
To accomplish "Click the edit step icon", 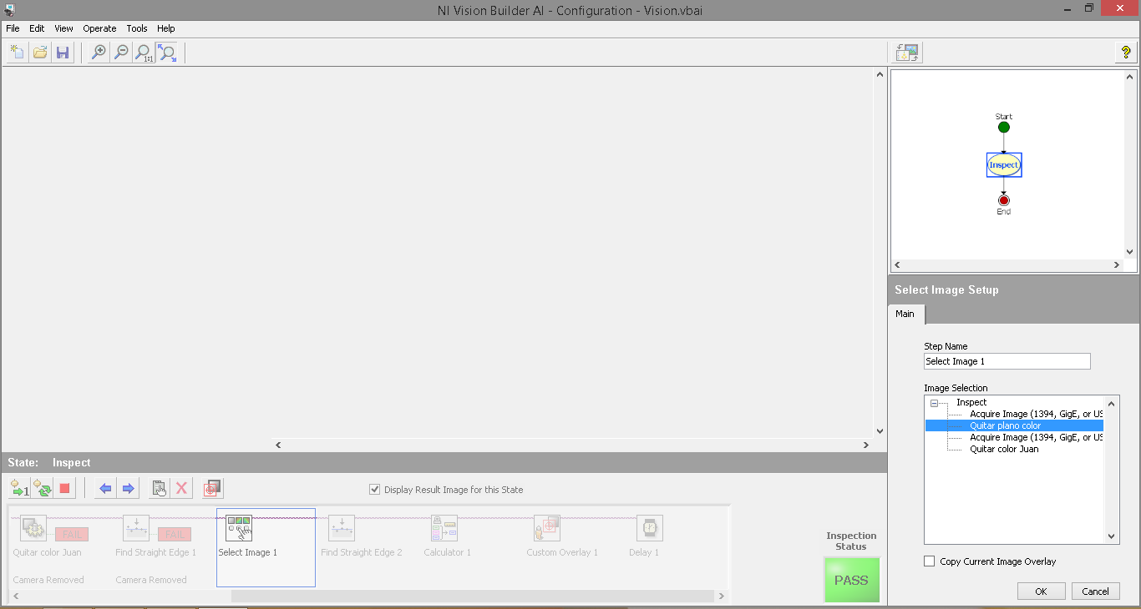I will [x=159, y=488].
